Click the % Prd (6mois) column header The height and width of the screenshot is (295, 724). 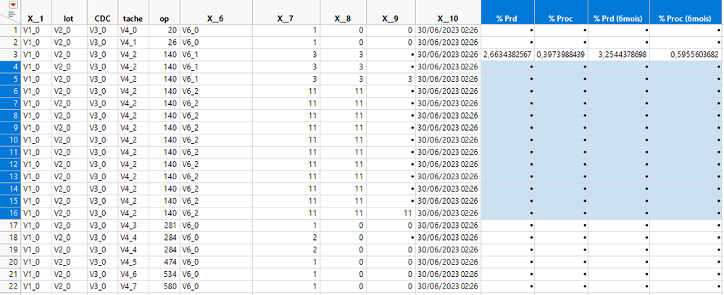coord(619,12)
